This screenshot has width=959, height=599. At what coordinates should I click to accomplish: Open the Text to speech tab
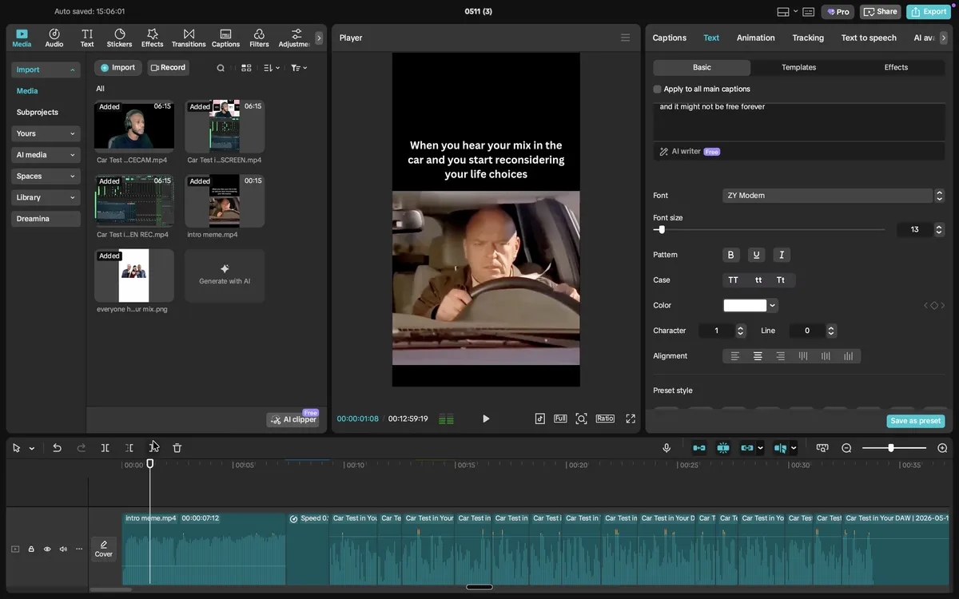(x=869, y=38)
